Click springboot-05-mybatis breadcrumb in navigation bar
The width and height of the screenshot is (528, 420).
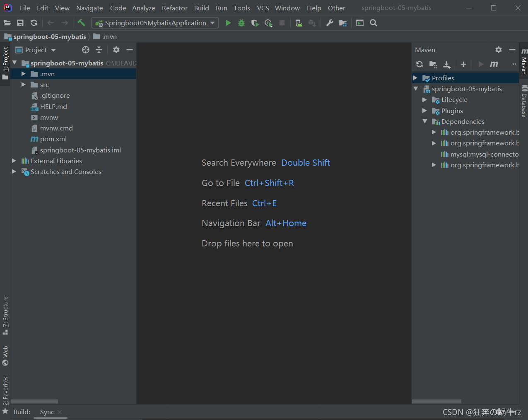50,36
